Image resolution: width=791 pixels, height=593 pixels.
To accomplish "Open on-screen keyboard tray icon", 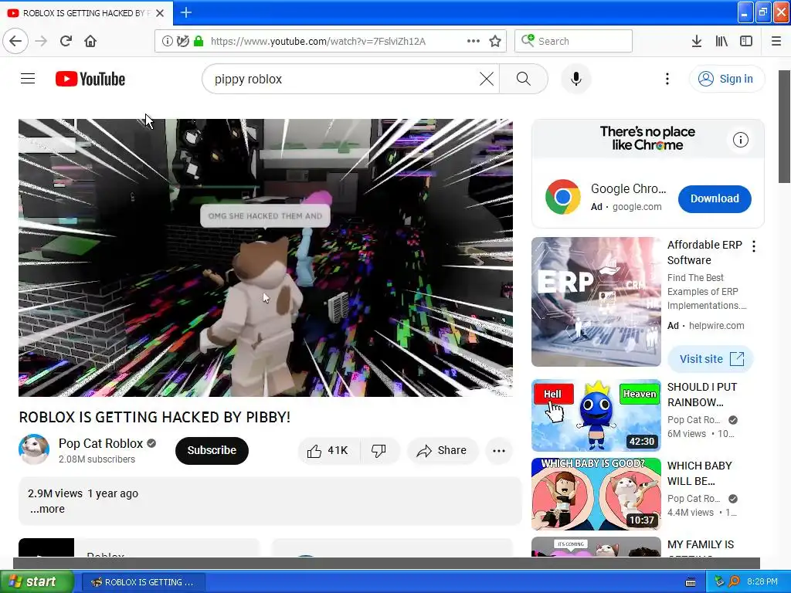I will click(691, 582).
